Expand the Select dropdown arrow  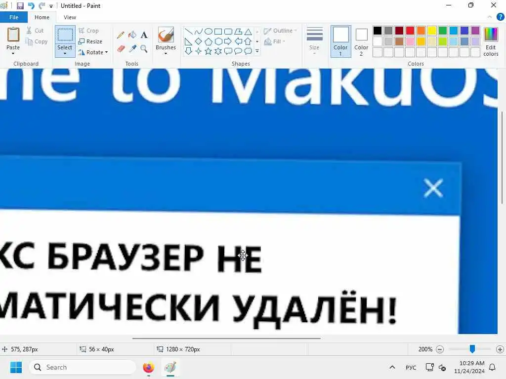click(65, 53)
